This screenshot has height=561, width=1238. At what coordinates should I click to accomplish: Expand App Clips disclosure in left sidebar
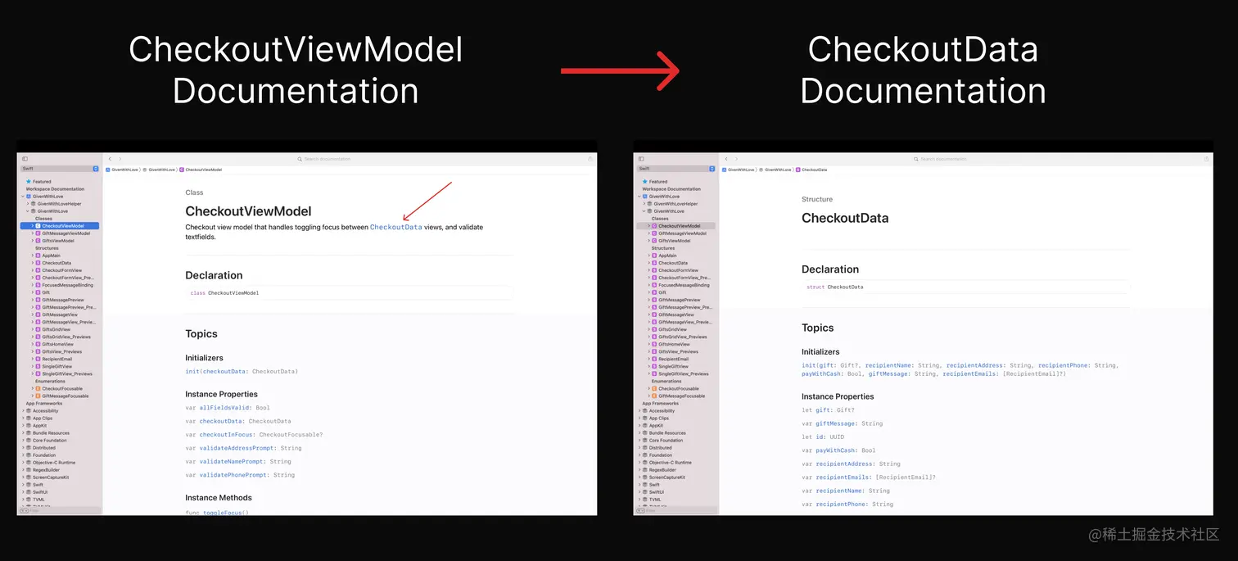tap(23, 418)
